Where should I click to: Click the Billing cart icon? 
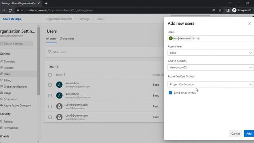tap(1, 80)
